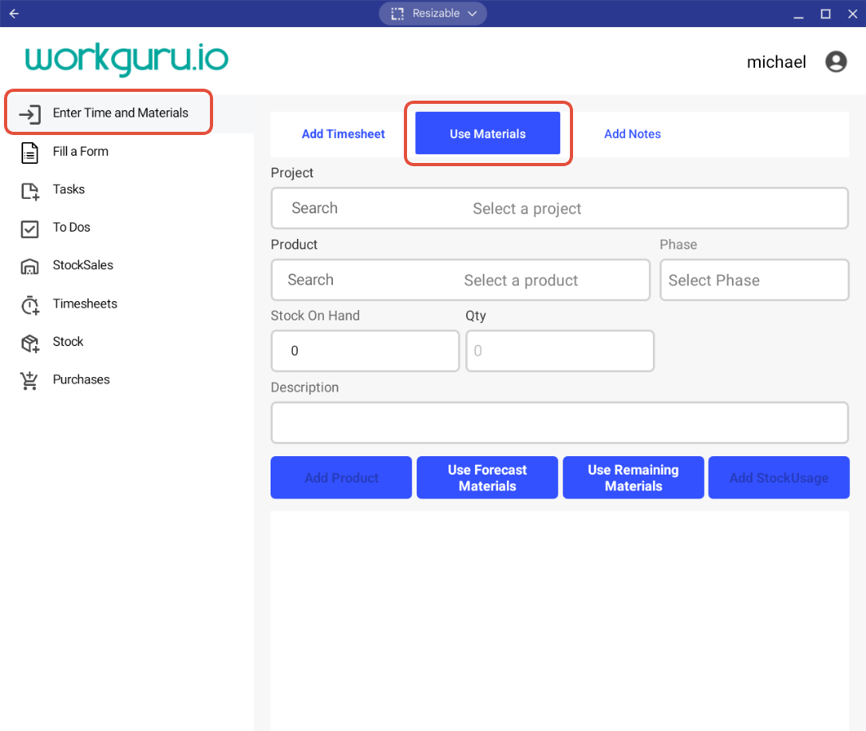Click the resizable selection icon
This screenshot has width=866, height=731.
(397, 14)
